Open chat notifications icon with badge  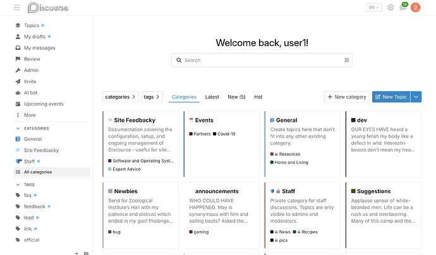pyautogui.click(x=403, y=7)
